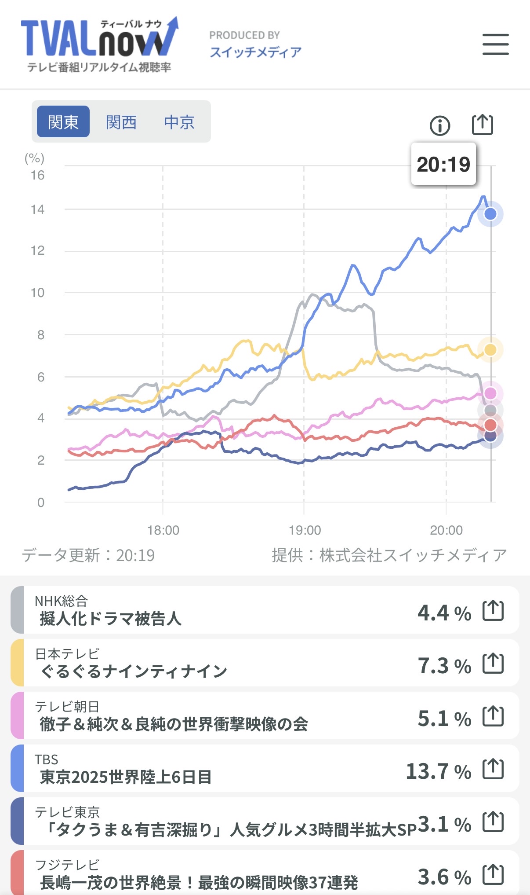Share the フジテレビ program rating
This screenshot has width=530, height=895.
[x=493, y=874]
